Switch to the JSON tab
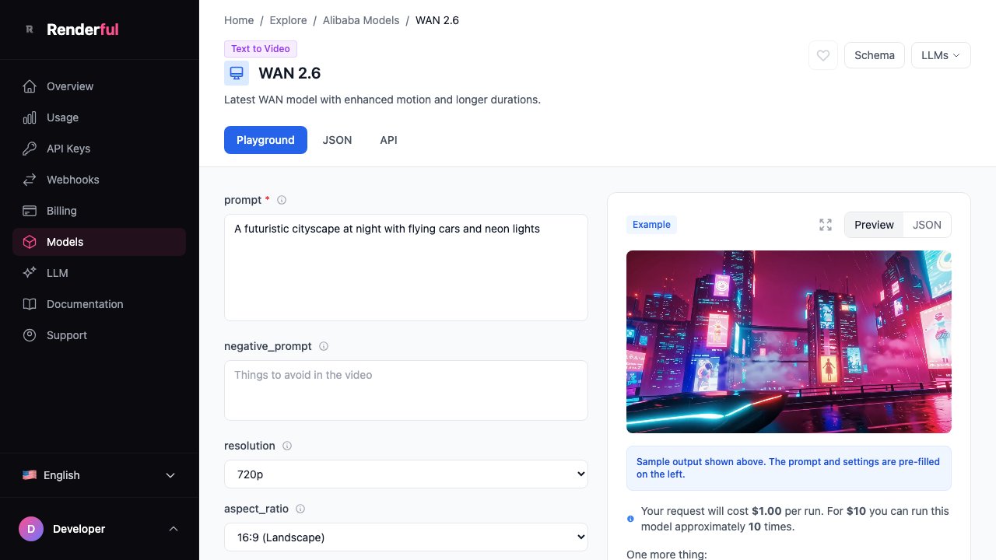The height and width of the screenshot is (560, 996). pos(337,140)
